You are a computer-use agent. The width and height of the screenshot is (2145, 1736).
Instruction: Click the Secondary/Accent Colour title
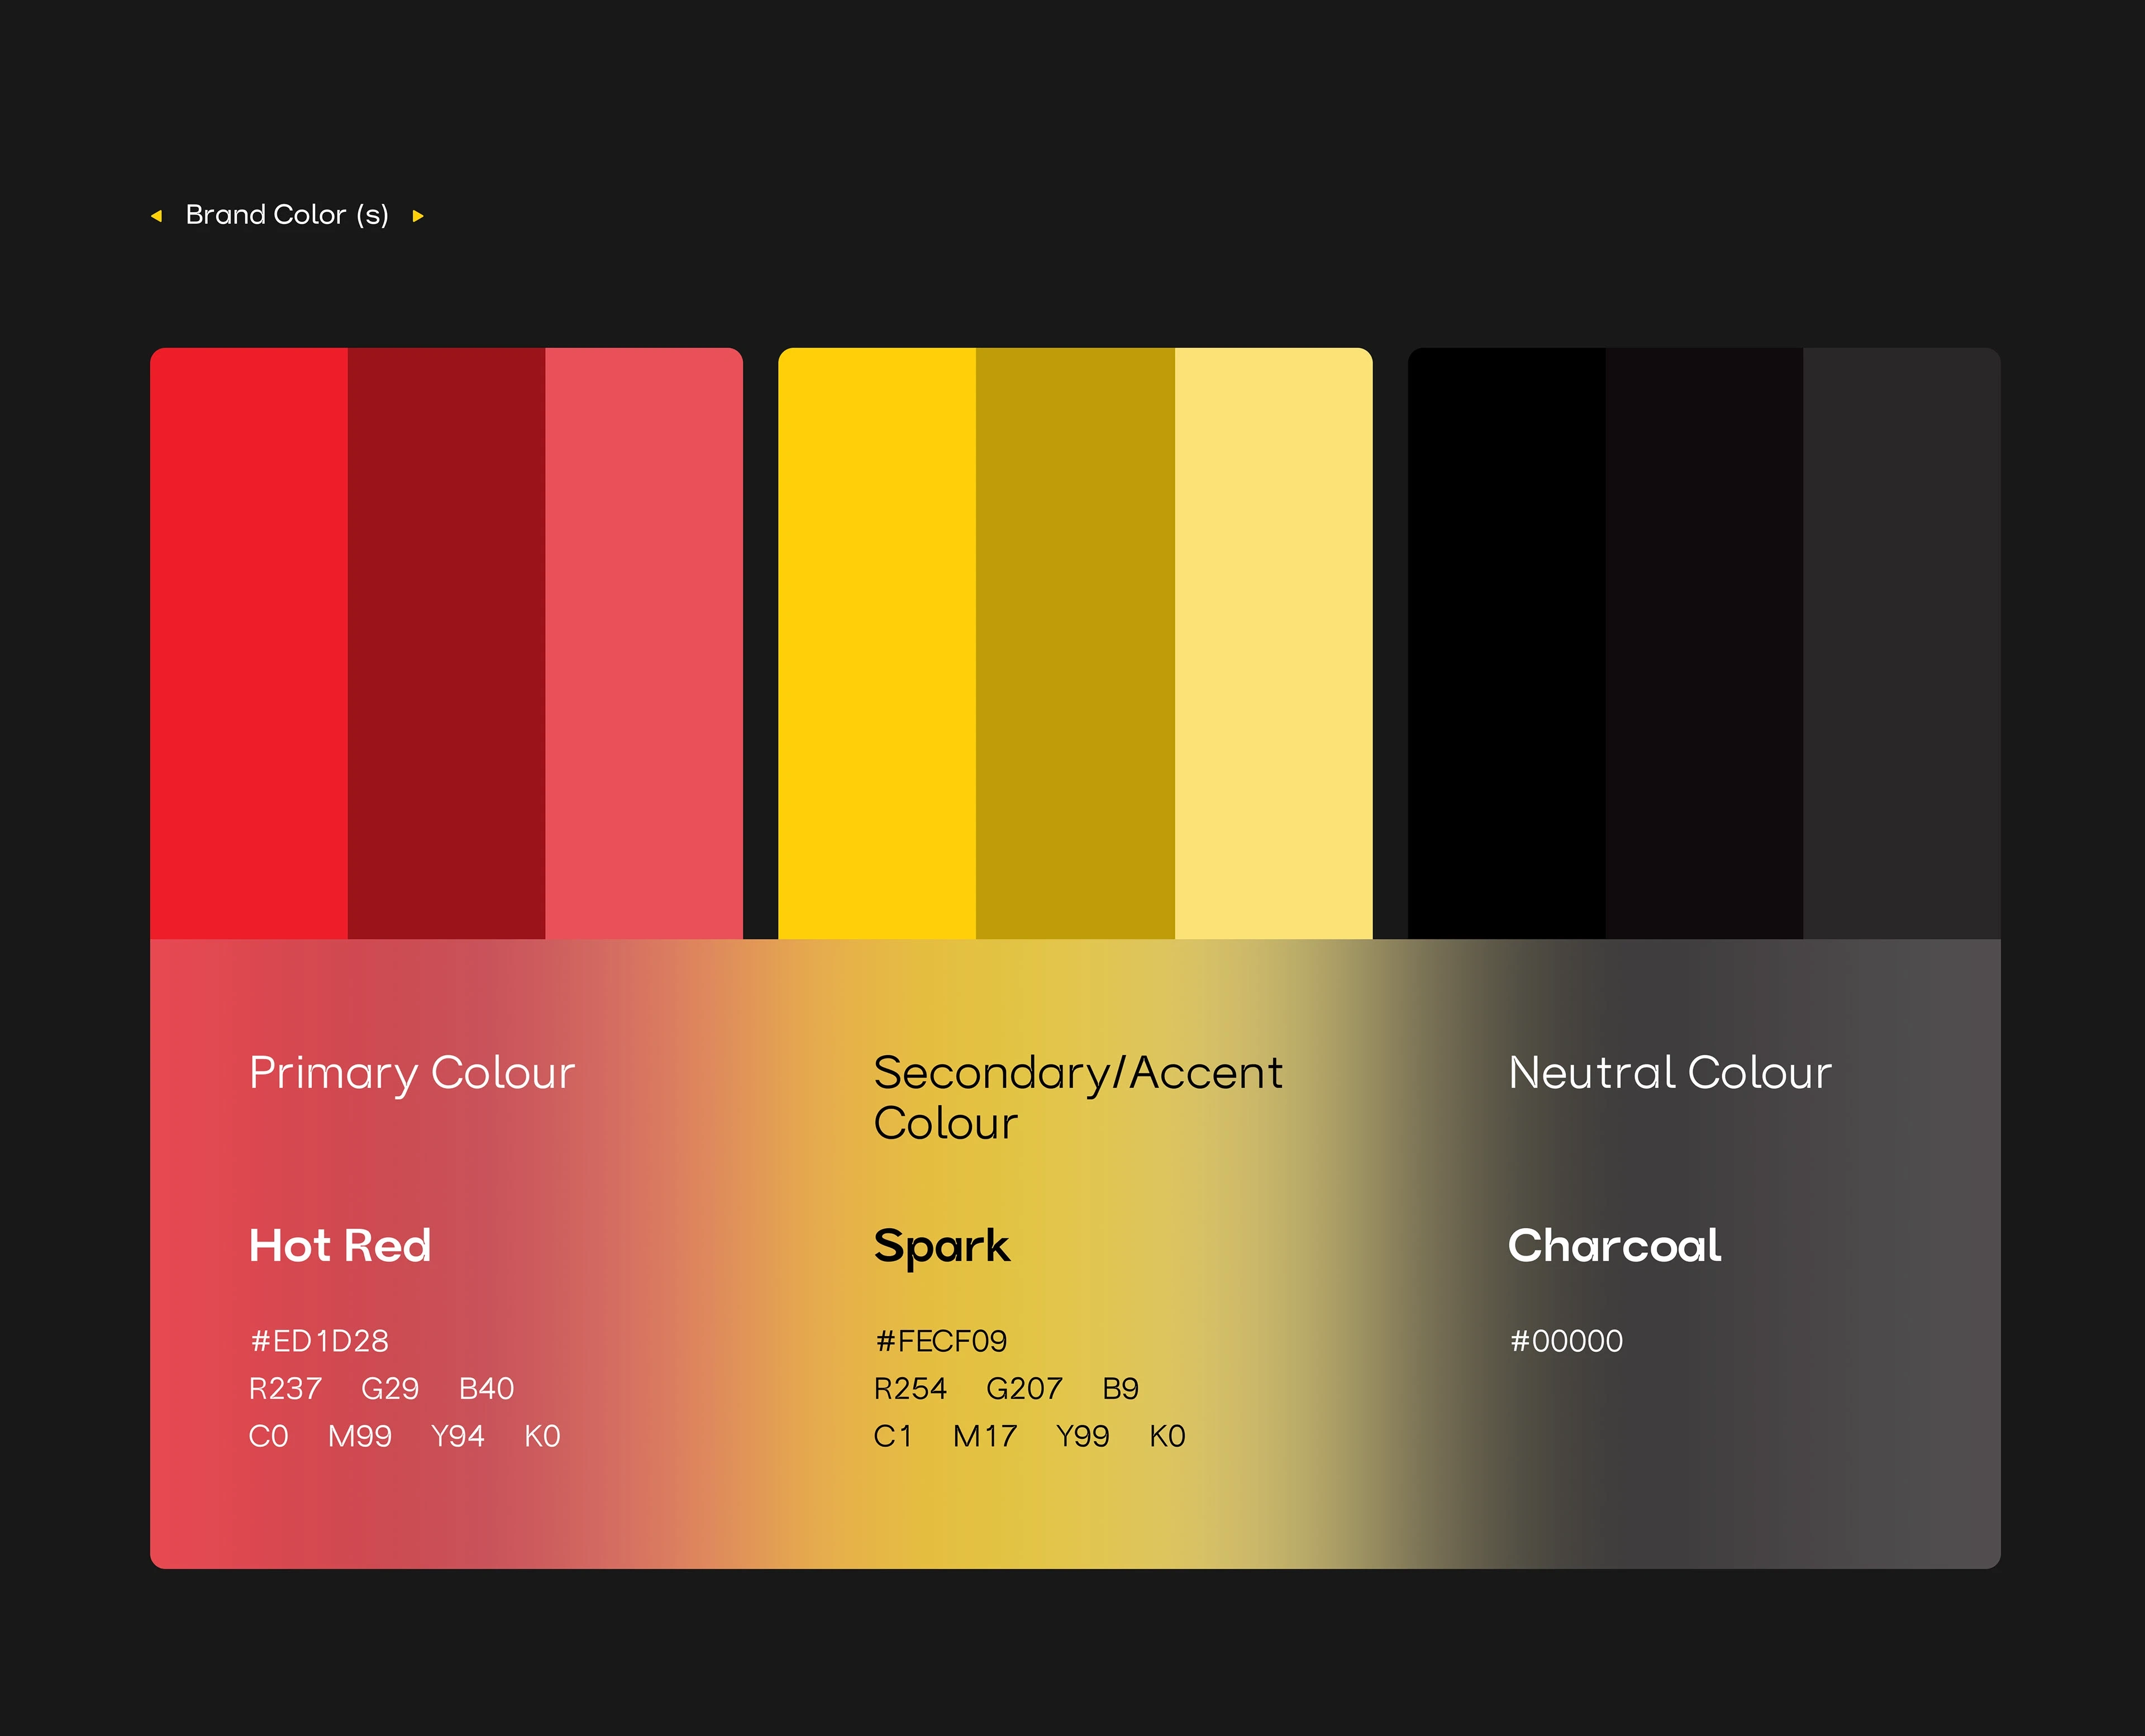click(x=1077, y=1097)
